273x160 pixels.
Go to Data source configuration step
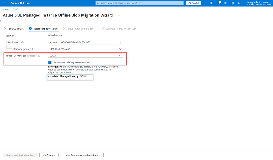click(x=79, y=29)
